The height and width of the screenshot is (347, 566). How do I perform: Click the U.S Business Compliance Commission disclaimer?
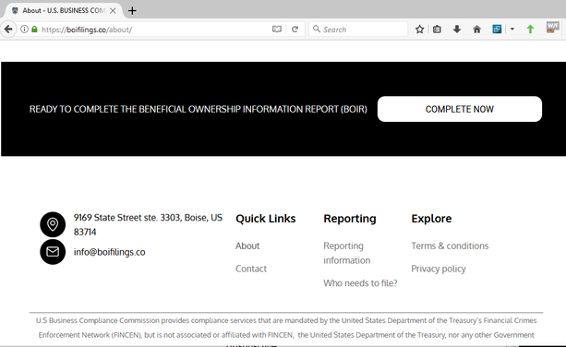[x=286, y=328]
